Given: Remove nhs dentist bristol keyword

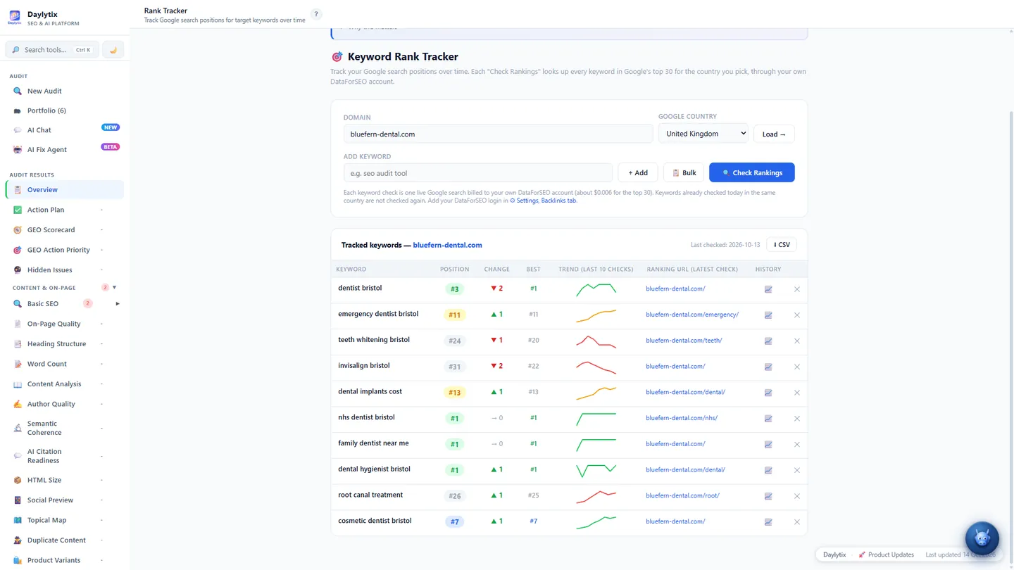Looking at the screenshot, I should [x=797, y=419].
